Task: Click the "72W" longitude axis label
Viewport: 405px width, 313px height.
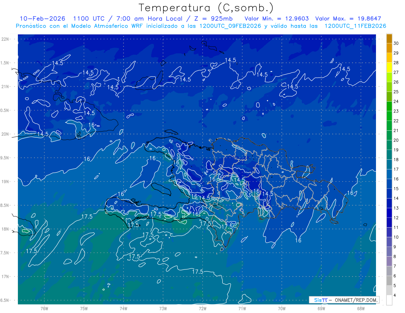Action: [x=202, y=309]
